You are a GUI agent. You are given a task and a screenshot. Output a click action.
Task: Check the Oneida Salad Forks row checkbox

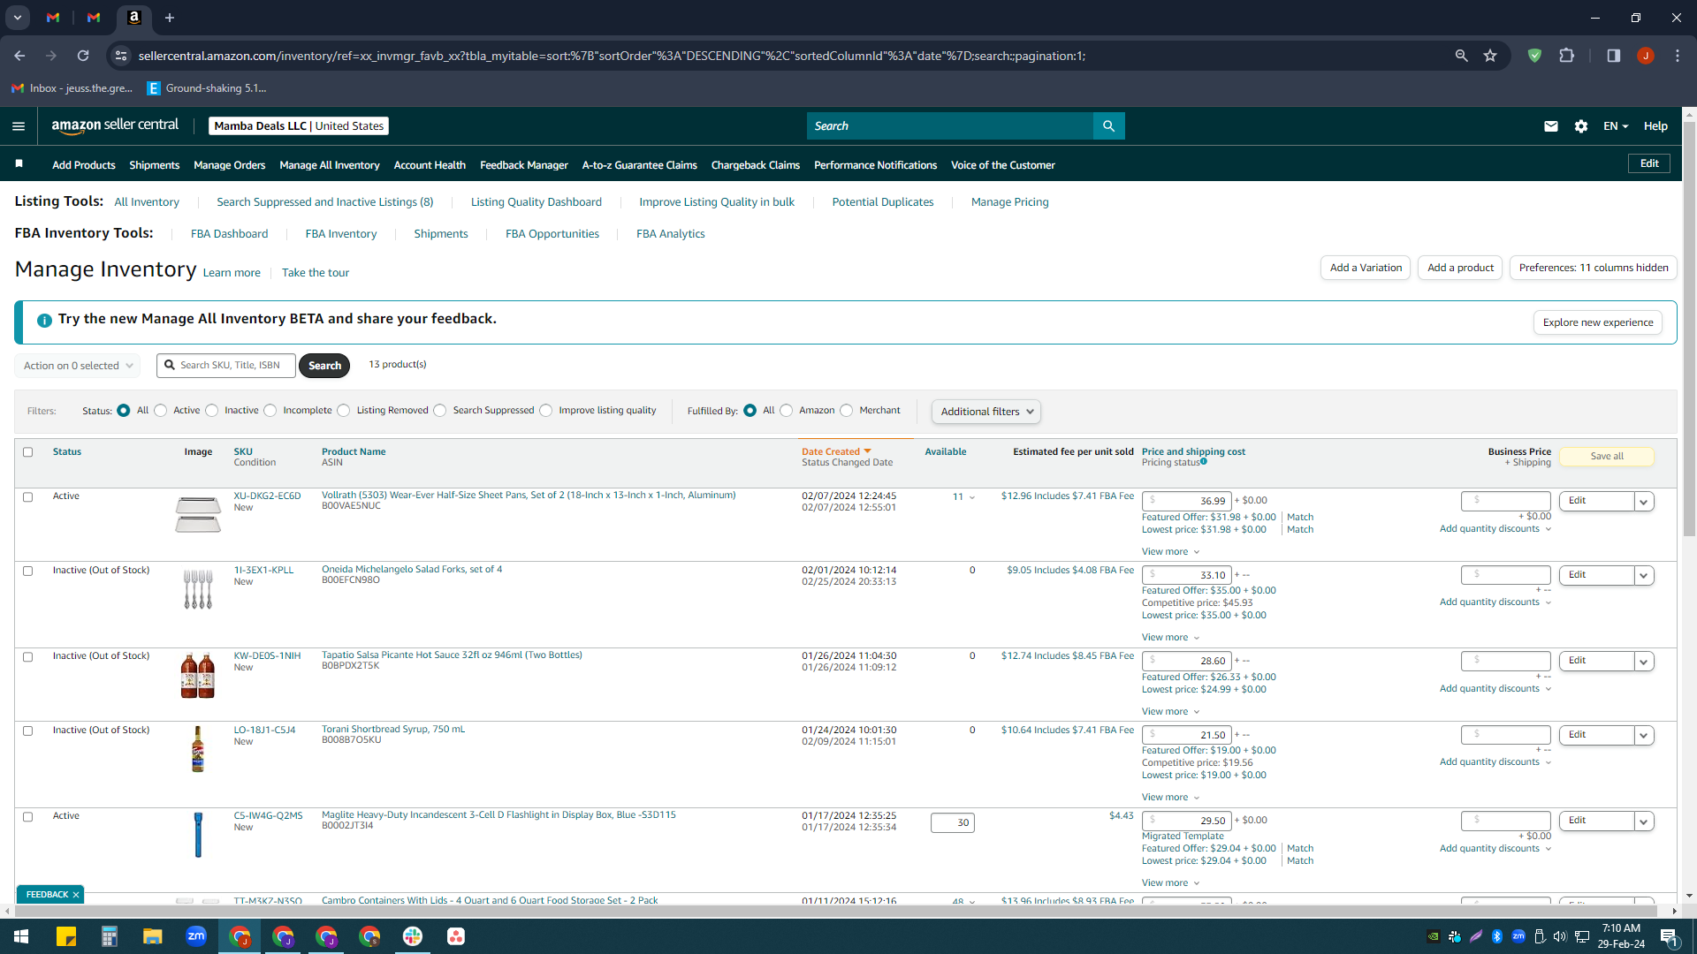(x=27, y=572)
